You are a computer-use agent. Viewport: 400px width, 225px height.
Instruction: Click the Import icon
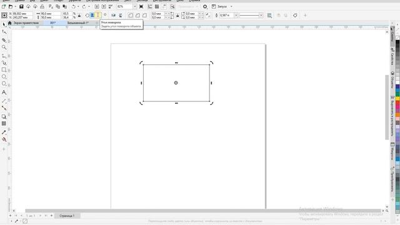(x=97, y=6)
